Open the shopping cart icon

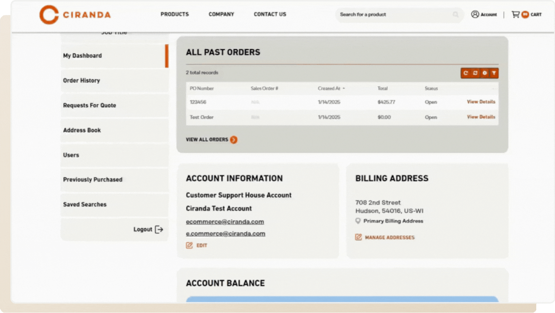click(x=516, y=14)
